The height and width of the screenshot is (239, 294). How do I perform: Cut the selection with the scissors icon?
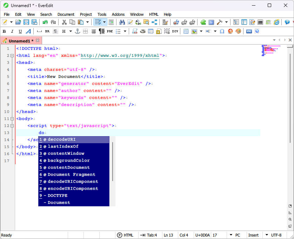click(64, 22)
